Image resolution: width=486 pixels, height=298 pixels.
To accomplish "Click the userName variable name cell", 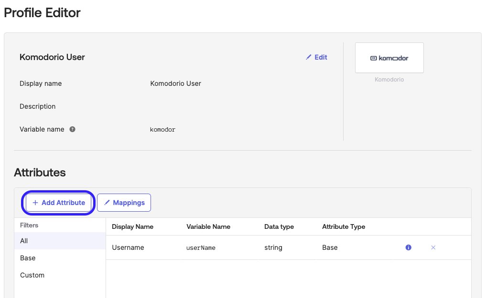I will [201, 248].
